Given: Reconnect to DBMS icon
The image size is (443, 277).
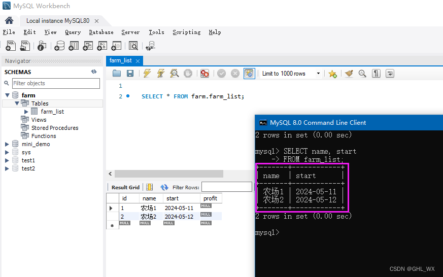Looking at the screenshot, I should [150, 46].
